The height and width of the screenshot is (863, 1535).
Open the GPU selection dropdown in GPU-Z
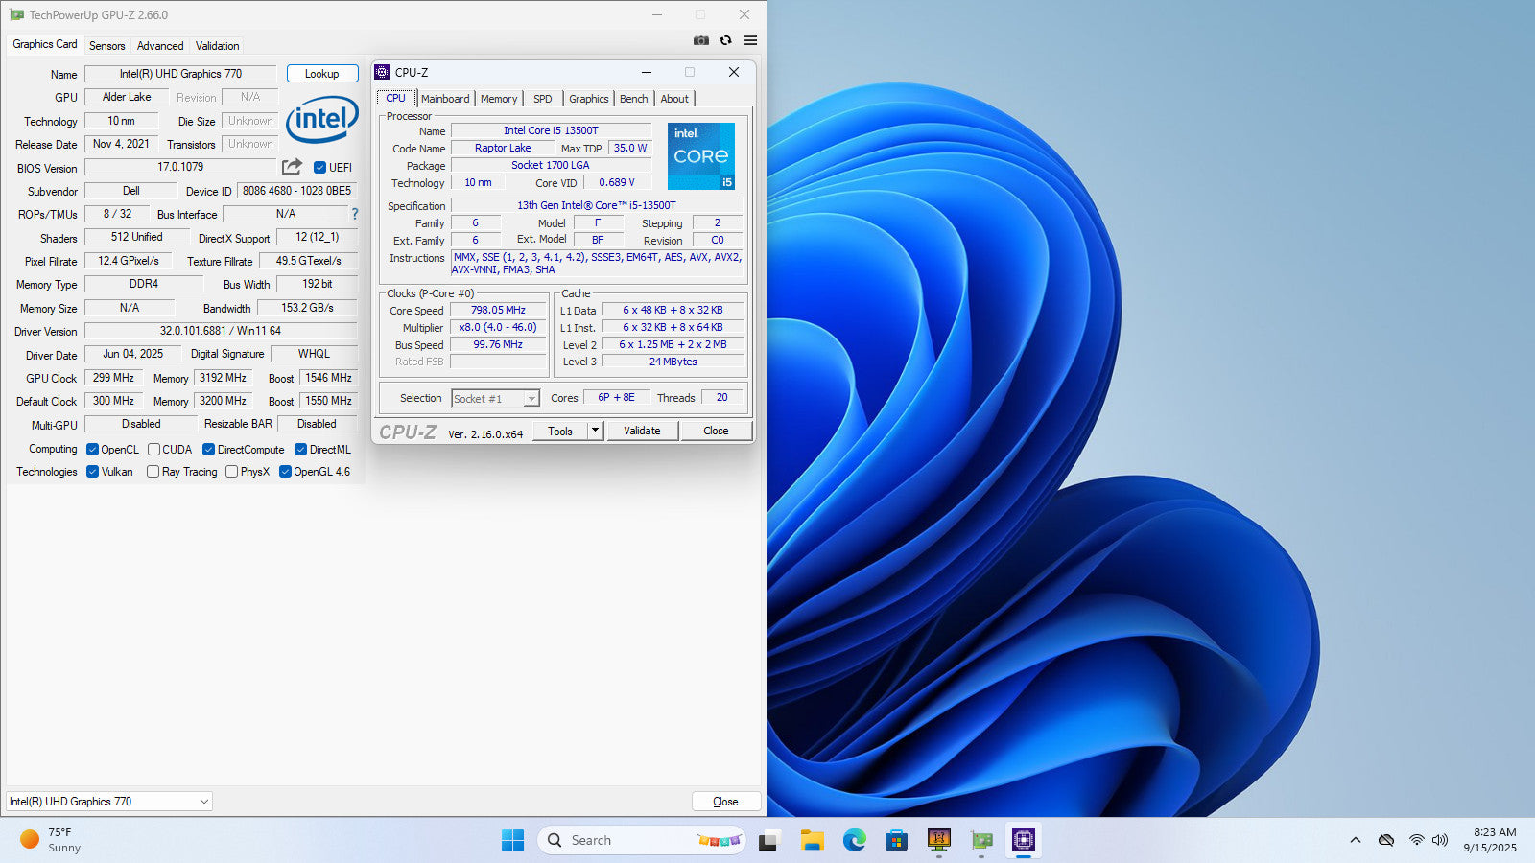coord(108,801)
